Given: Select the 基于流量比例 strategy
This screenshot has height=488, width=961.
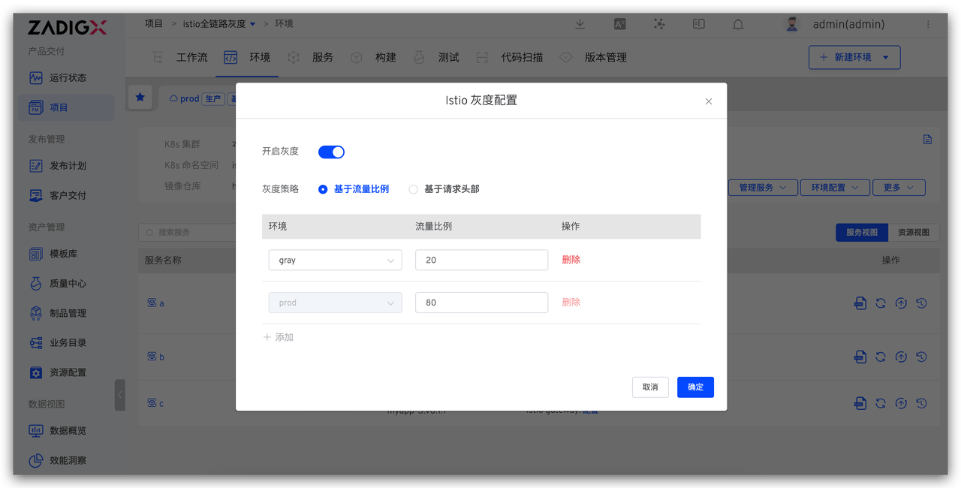Looking at the screenshot, I should pyautogui.click(x=323, y=189).
